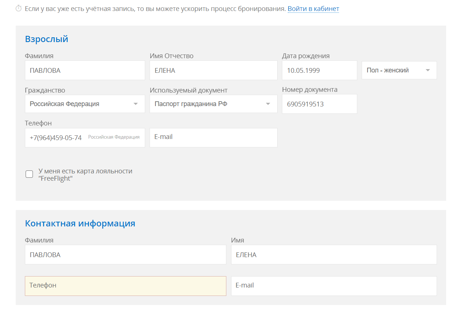The width and height of the screenshot is (456, 312).
Task: Focus the empty E-mail field in Взрослый section
Action: 213,138
